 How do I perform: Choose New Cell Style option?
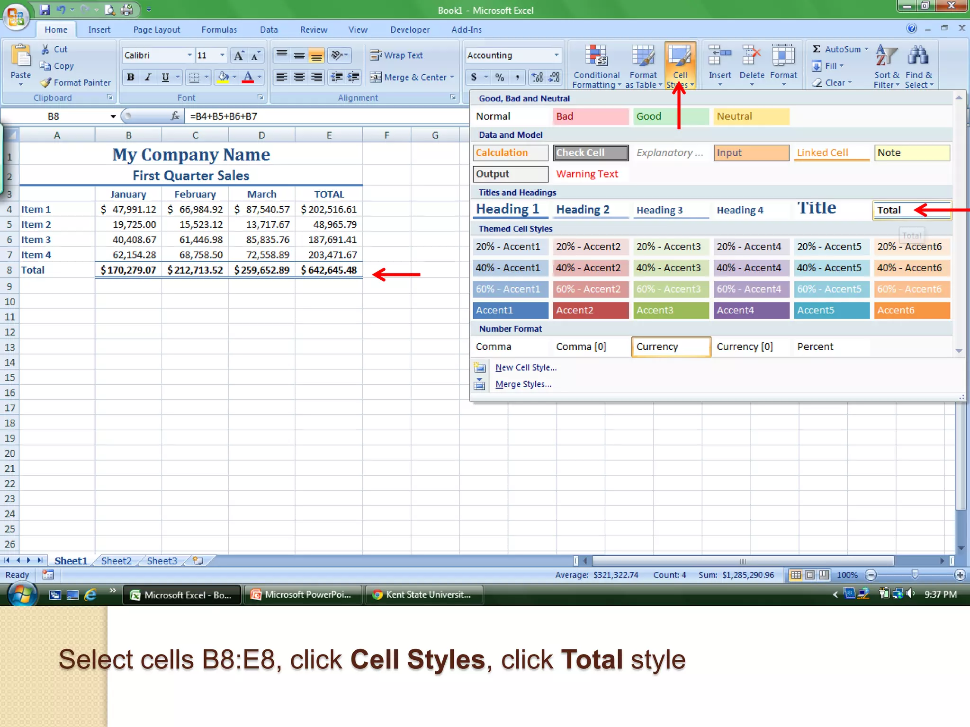coord(526,367)
